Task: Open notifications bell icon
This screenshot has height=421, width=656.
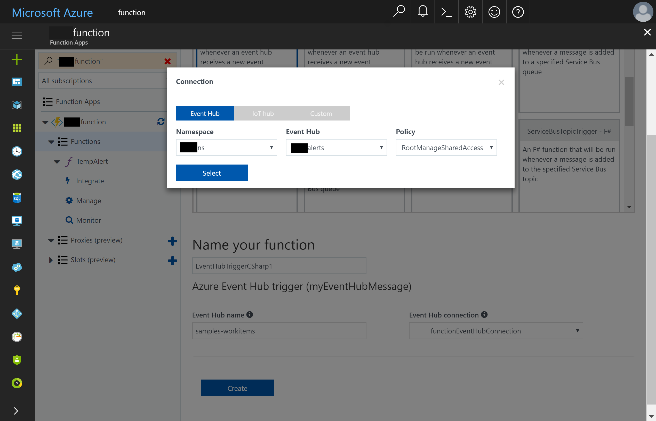Action: [x=423, y=12]
